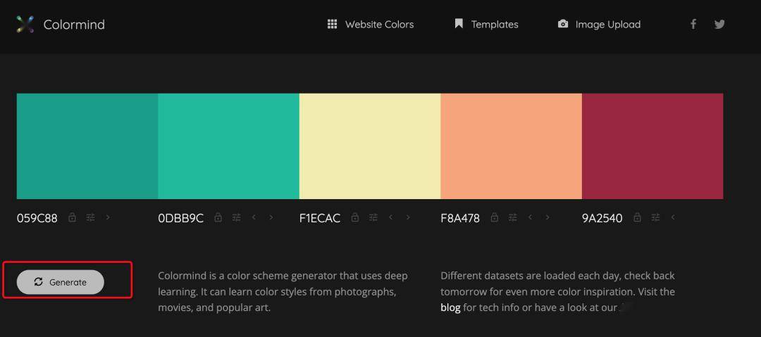Follow the blog link
Screen dimensions: 761x337
450,307
